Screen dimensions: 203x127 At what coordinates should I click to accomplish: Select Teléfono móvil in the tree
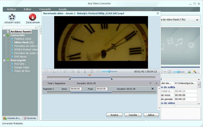[23, 39]
